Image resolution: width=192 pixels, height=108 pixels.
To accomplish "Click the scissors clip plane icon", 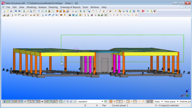I will coord(49,11).
